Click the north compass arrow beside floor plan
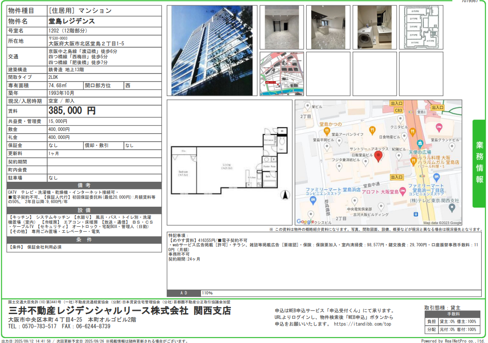 coord(285,195)
